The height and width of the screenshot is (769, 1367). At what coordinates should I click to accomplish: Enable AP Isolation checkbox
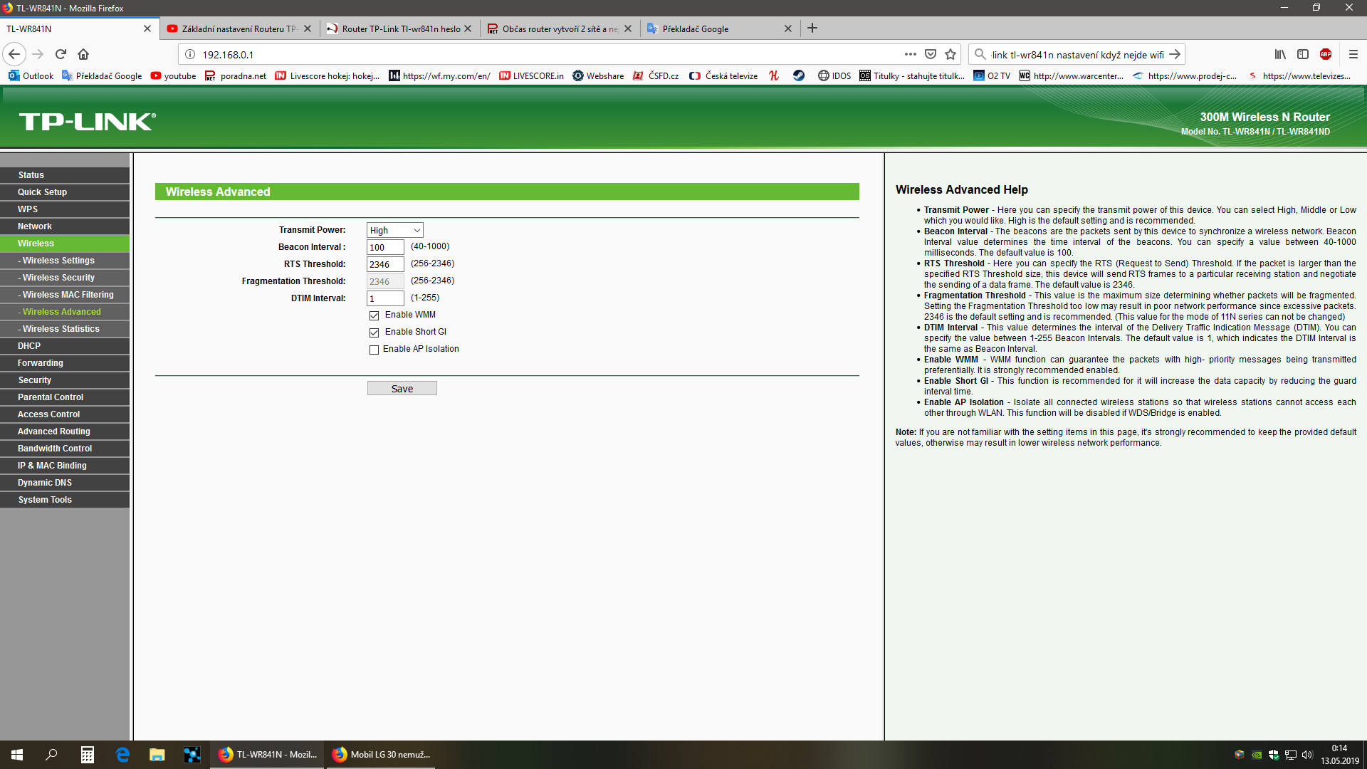pos(374,350)
